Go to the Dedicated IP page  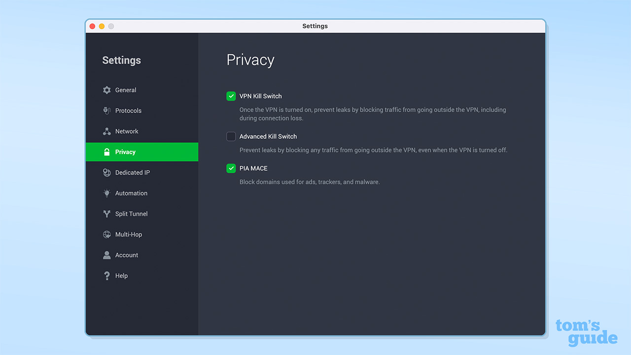tap(132, 173)
